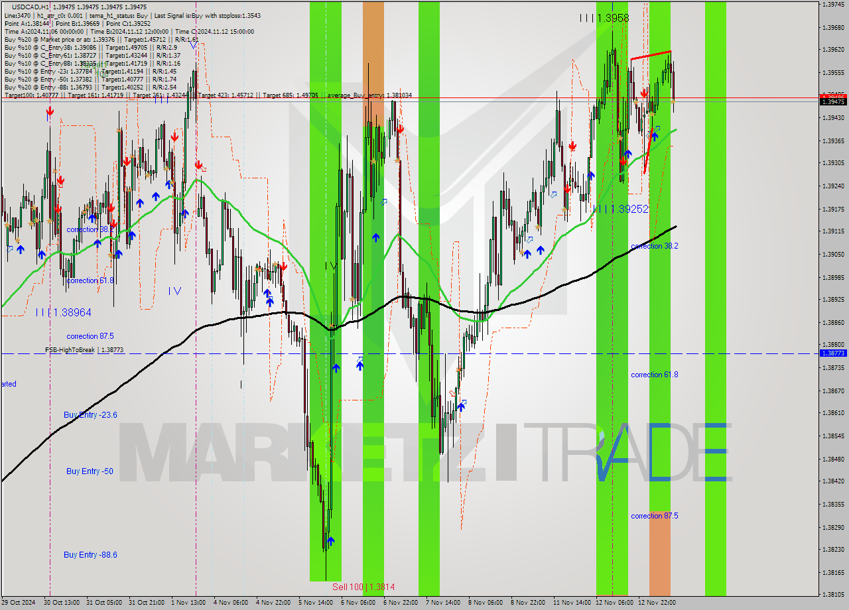Screen dimensions: 849x610
Task: Click the 1.38925 price axis label
Action: (833, 299)
